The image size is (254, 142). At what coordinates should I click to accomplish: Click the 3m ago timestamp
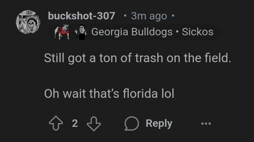149,16
